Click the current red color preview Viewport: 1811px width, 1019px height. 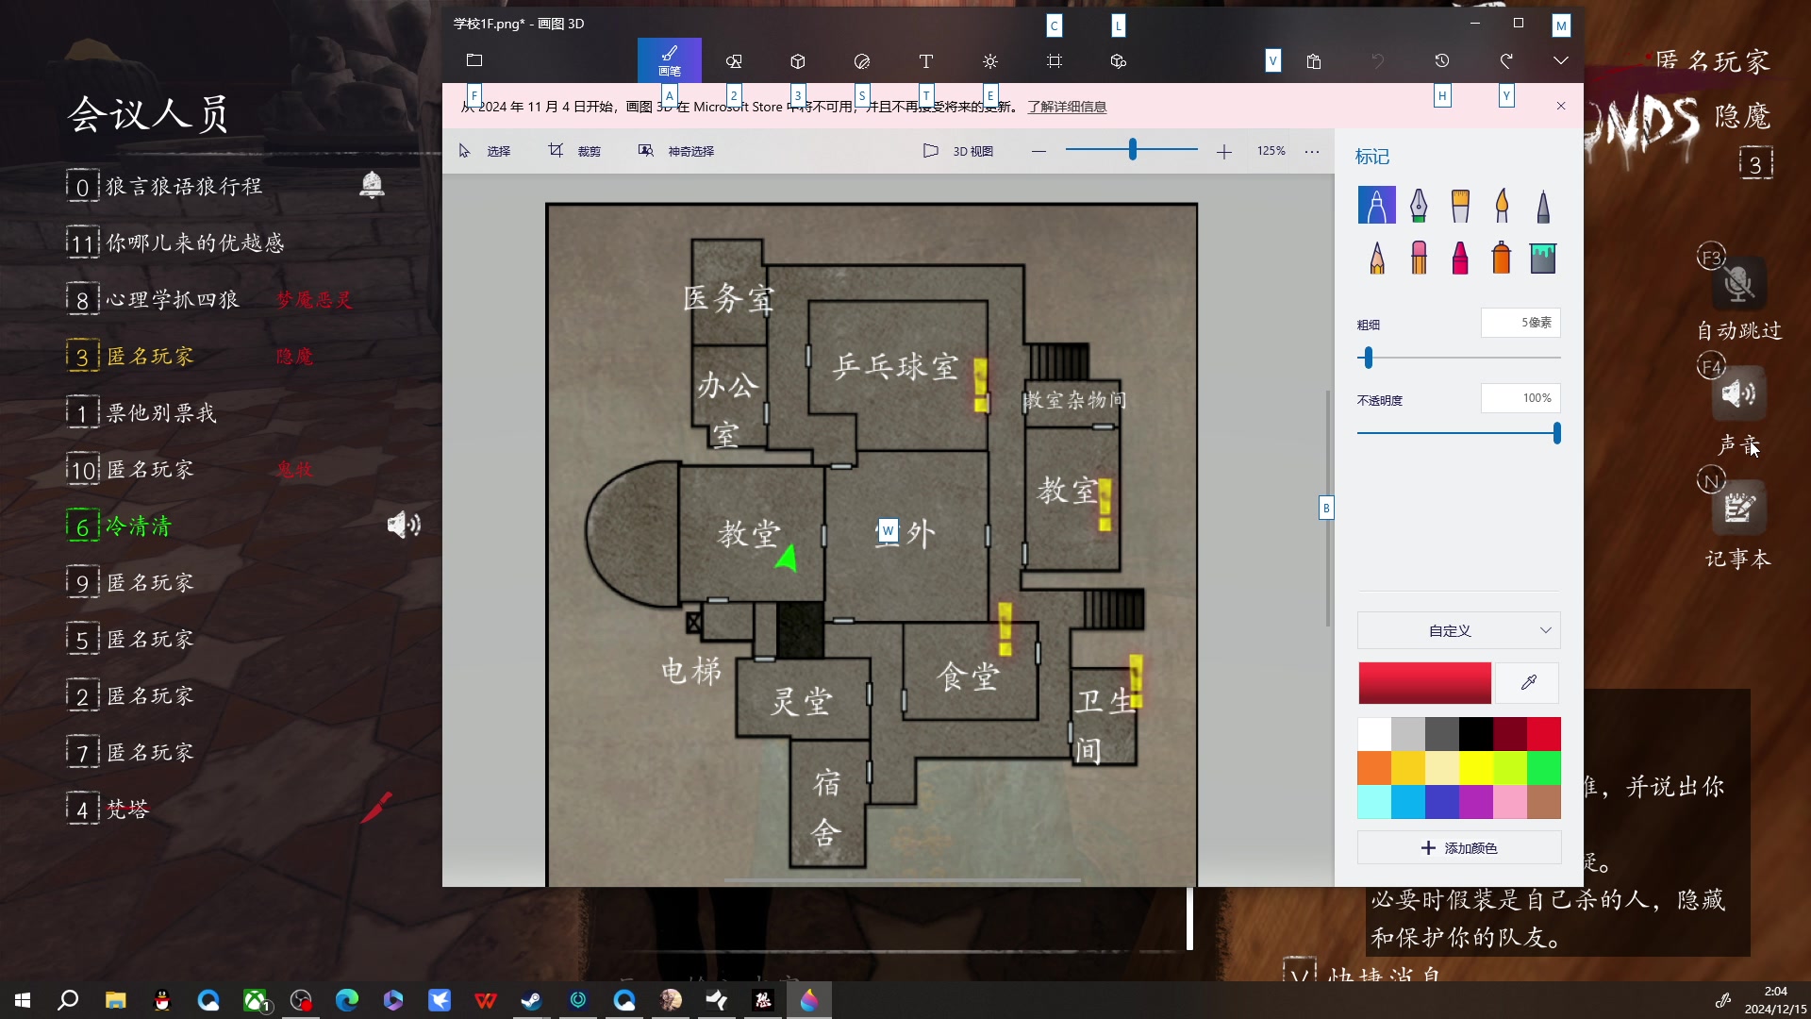click(1424, 682)
